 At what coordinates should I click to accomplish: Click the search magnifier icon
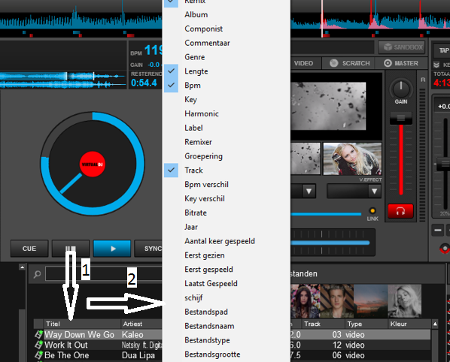coord(37,274)
